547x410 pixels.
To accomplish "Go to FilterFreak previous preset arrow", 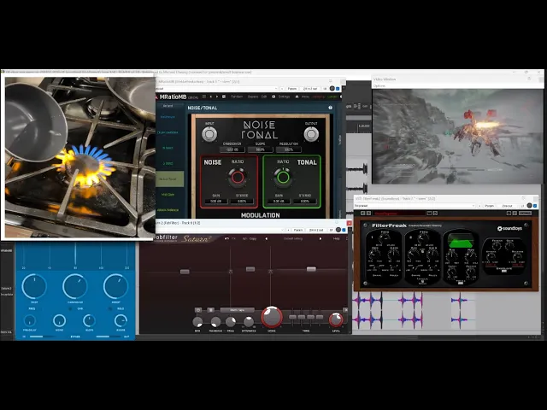I will [362, 213].
